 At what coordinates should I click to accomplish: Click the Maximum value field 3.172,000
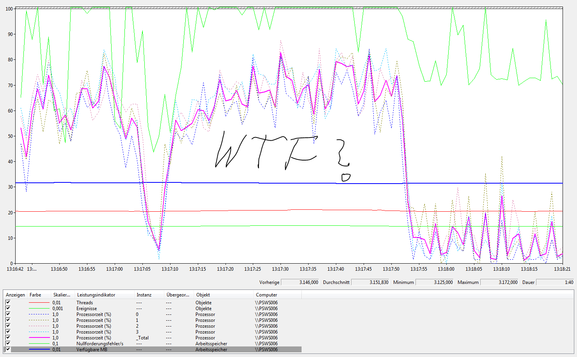[x=500, y=282]
